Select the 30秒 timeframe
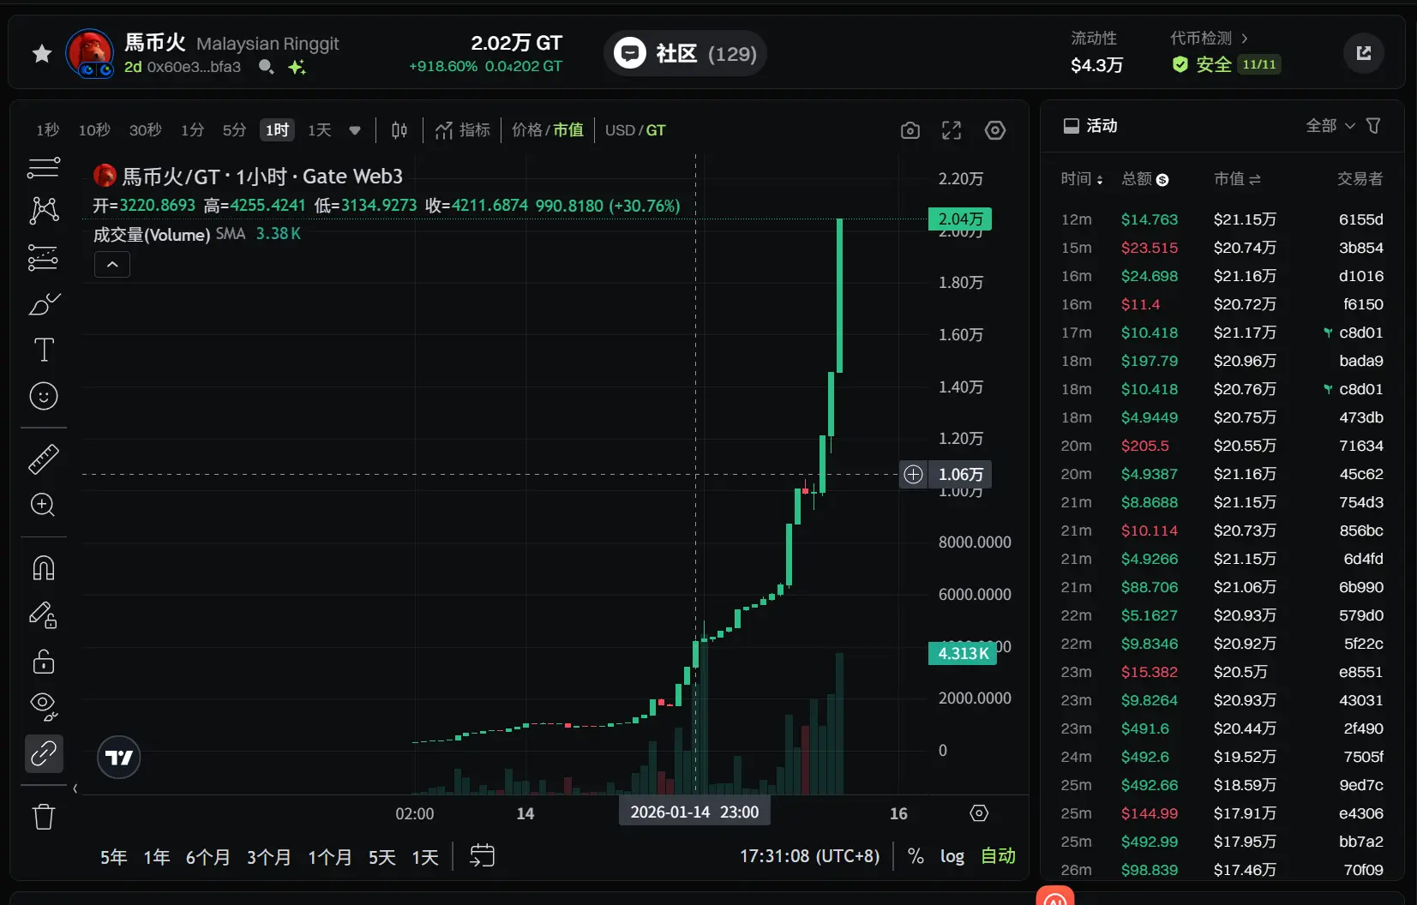This screenshot has width=1417, height=905. pyautogui.click(x=146, y=130)
